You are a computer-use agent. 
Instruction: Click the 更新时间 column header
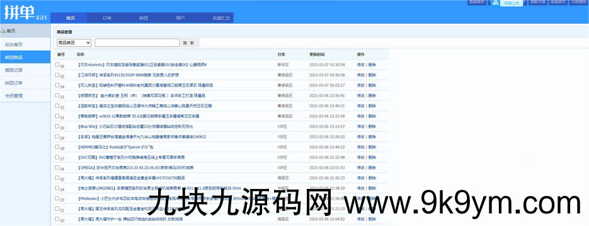317,54
